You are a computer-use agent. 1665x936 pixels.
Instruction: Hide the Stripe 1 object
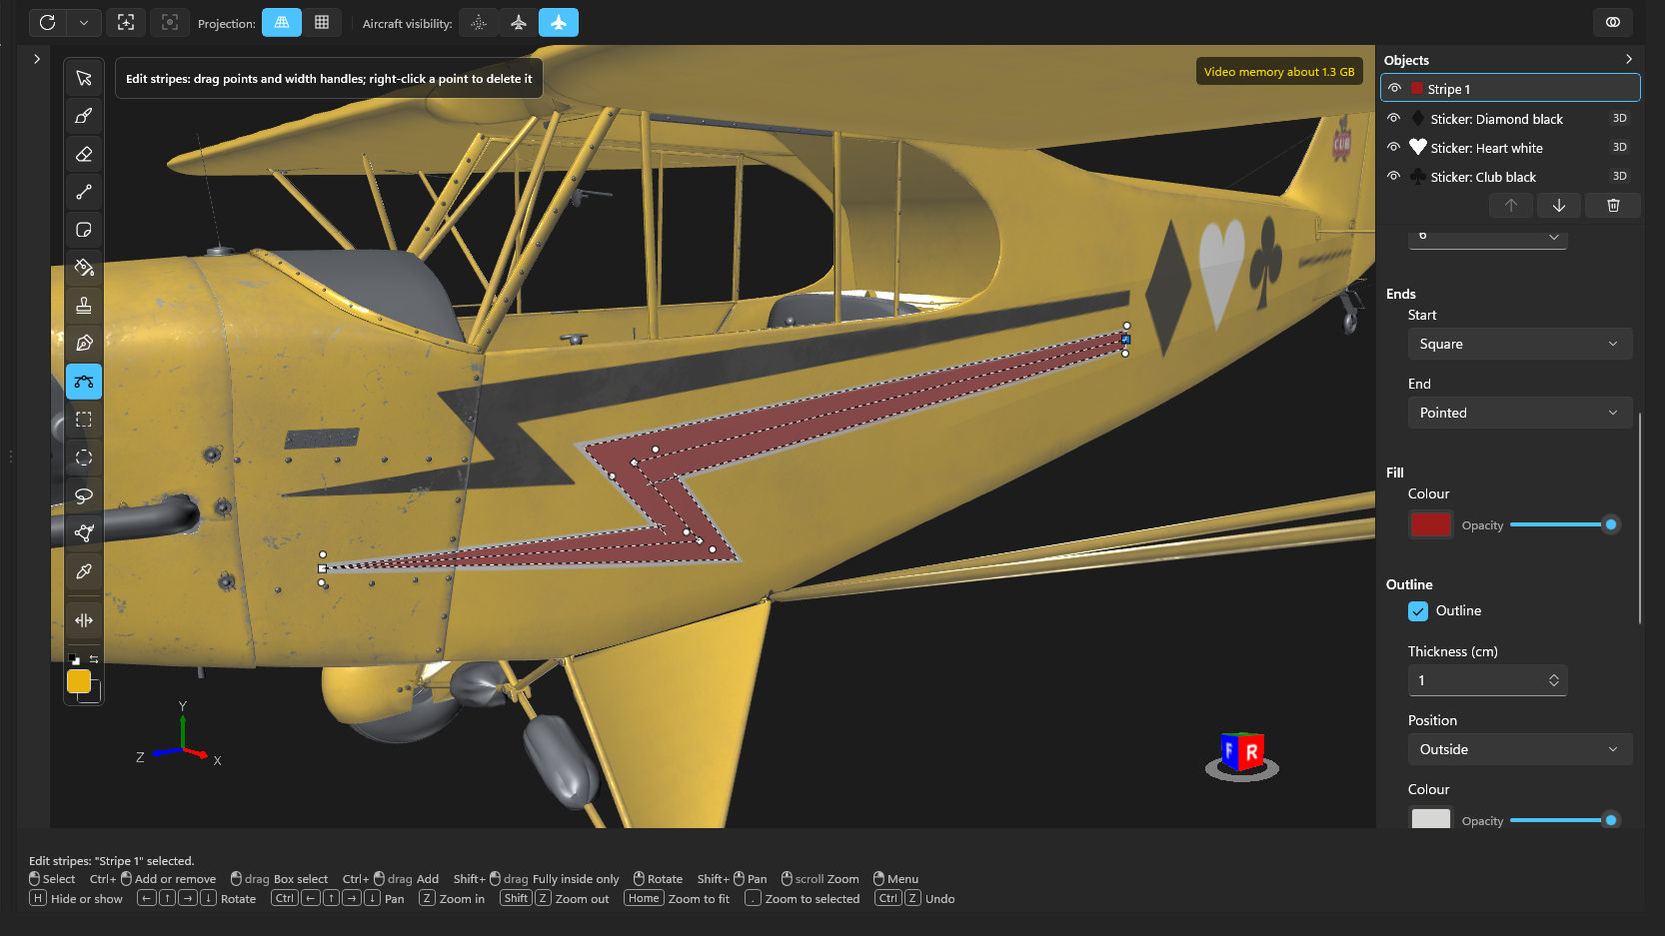pos(1395,89)
